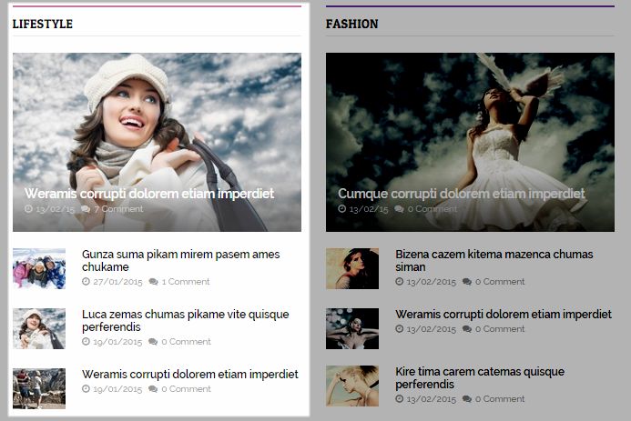Click comment bubble icon on Bizena cazem post
631x421 pixels.
(x=467, y=282)
